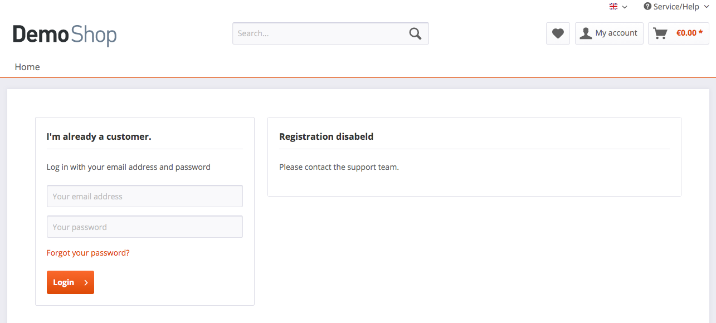Click the Registration disabeld heading
Screen dimensions: 716x323
326,136
